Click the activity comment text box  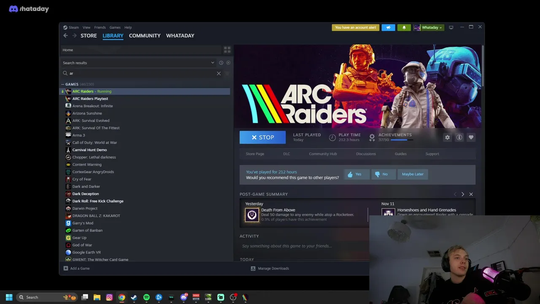coord(304,246)
